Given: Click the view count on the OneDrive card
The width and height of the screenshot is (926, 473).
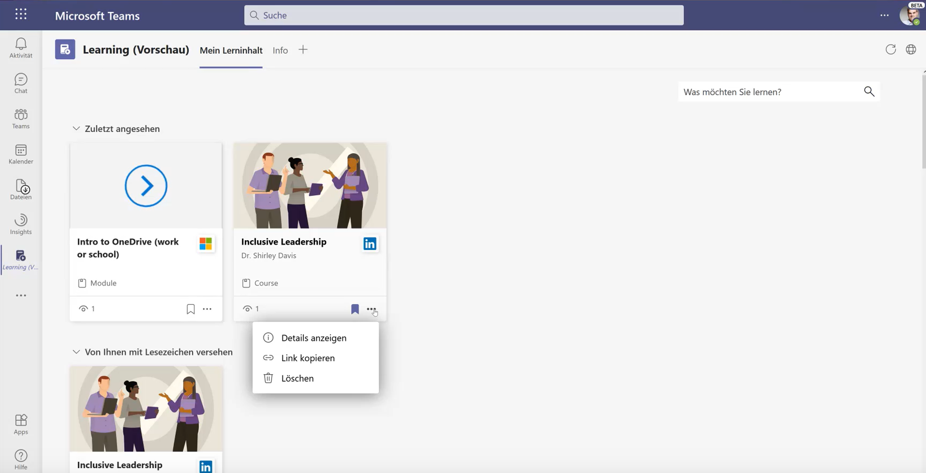Looking at the screenshot, I should point(87,309).
